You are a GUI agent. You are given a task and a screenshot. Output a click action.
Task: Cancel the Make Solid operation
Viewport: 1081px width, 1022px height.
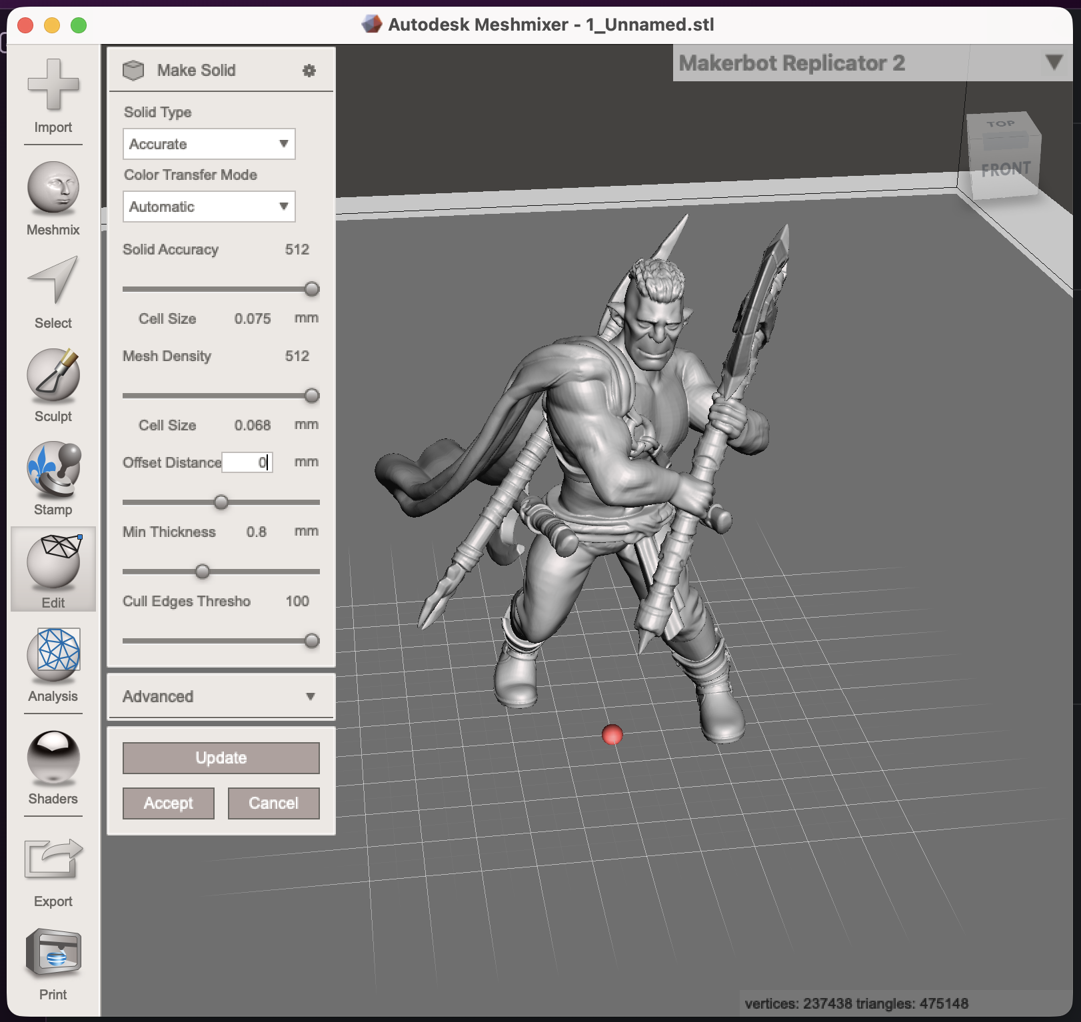click(273, 803)
